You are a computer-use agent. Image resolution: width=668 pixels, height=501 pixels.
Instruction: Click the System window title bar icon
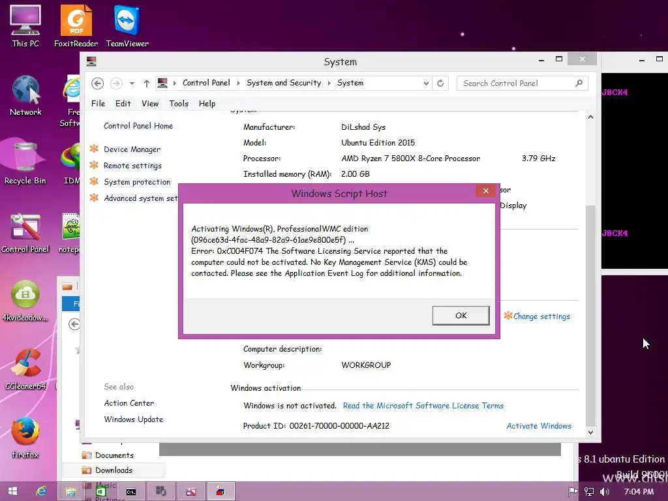(x=91, y=62)
